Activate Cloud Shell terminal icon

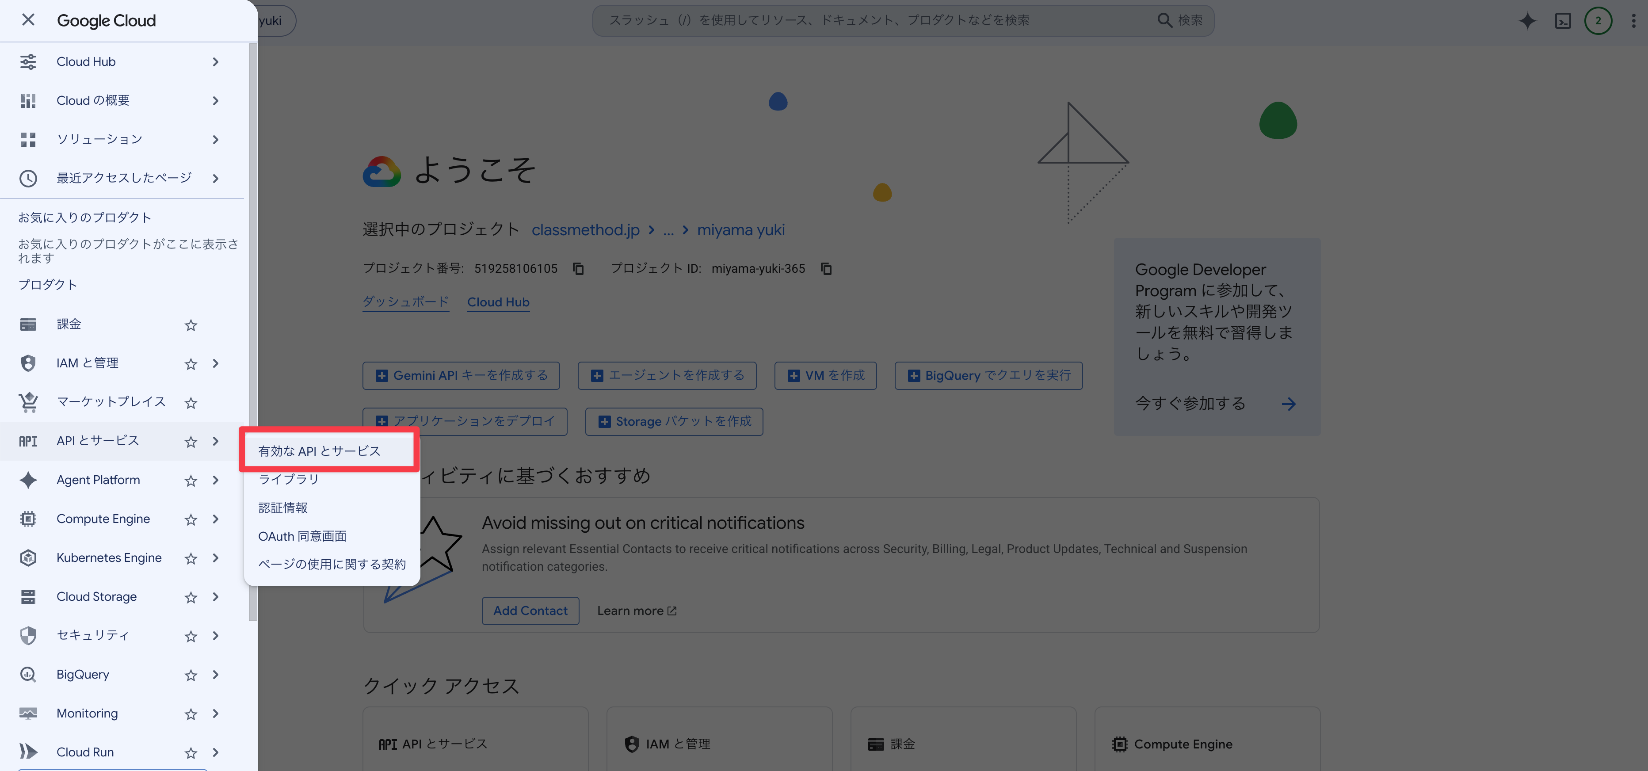[1563, 20]
